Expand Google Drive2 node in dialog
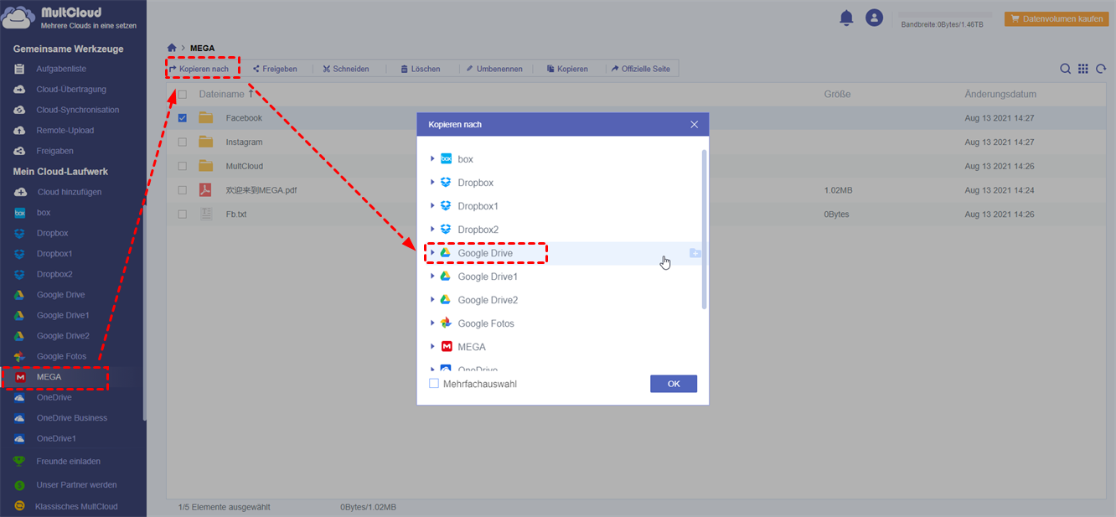The height and width of the screenshot is (517, 1116). (x=432, y=300)
